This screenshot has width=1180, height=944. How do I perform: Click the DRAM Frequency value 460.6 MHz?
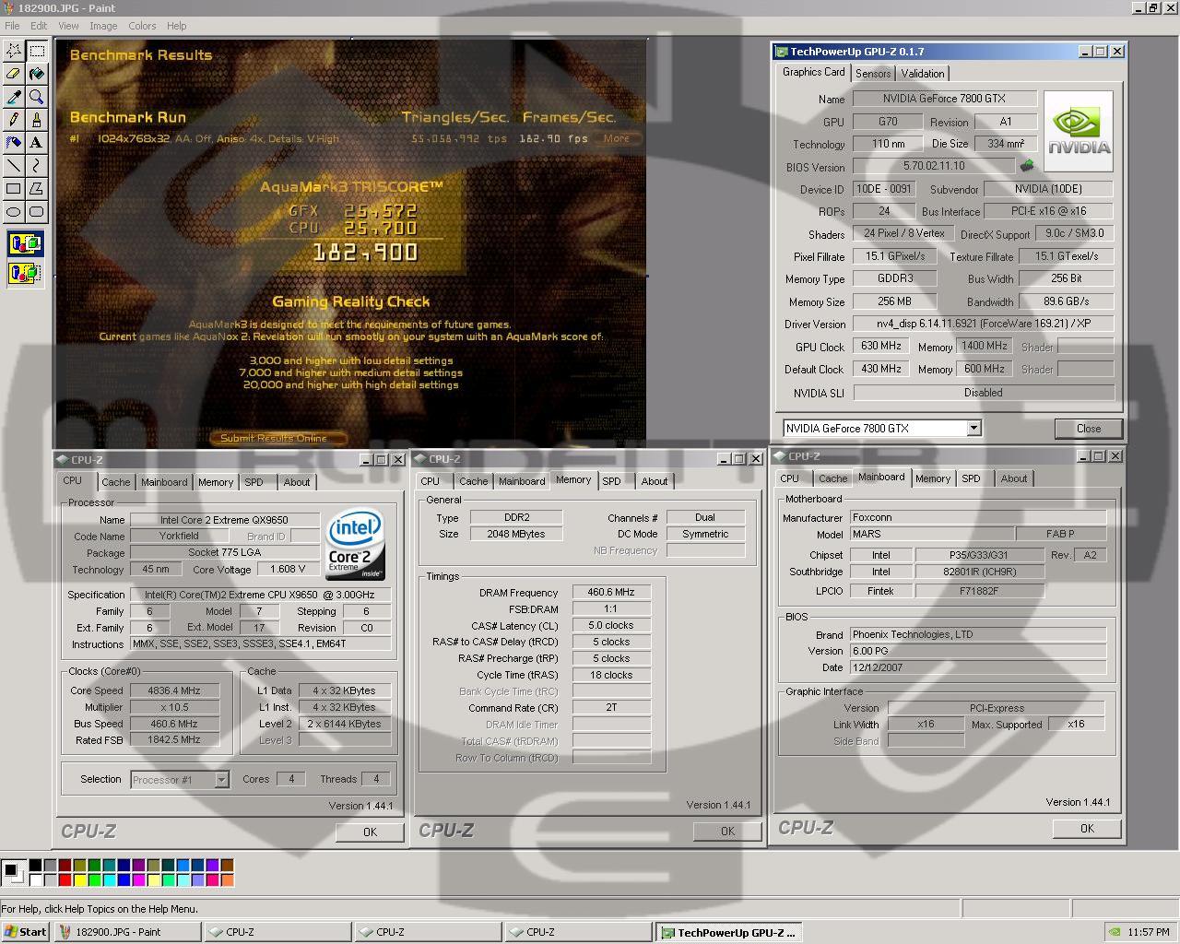point(611,592)
